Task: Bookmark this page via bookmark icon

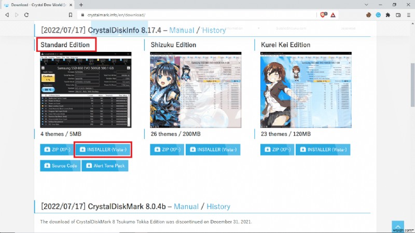Action: coord(71,15)
